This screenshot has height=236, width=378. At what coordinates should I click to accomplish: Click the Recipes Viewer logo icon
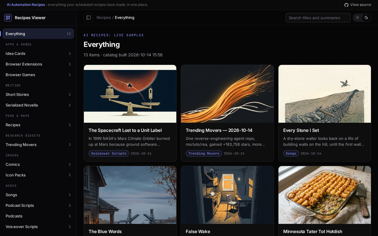click(x=8, y=18)
